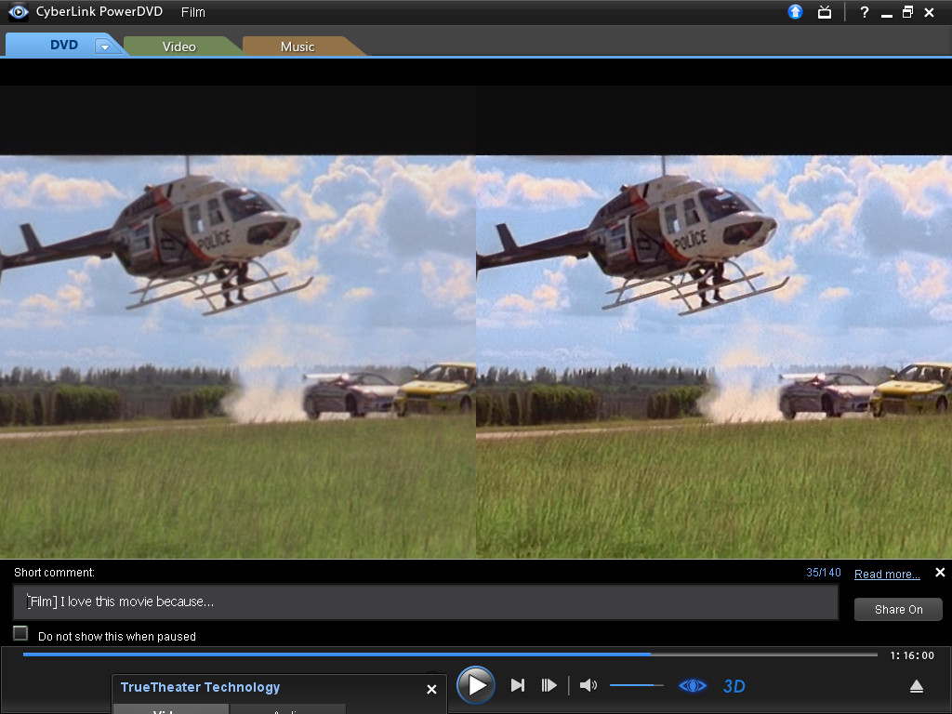The width and height of the screenshot is (952, 714).
Task: Step forward one frame
Action: (x=549, y=685)
